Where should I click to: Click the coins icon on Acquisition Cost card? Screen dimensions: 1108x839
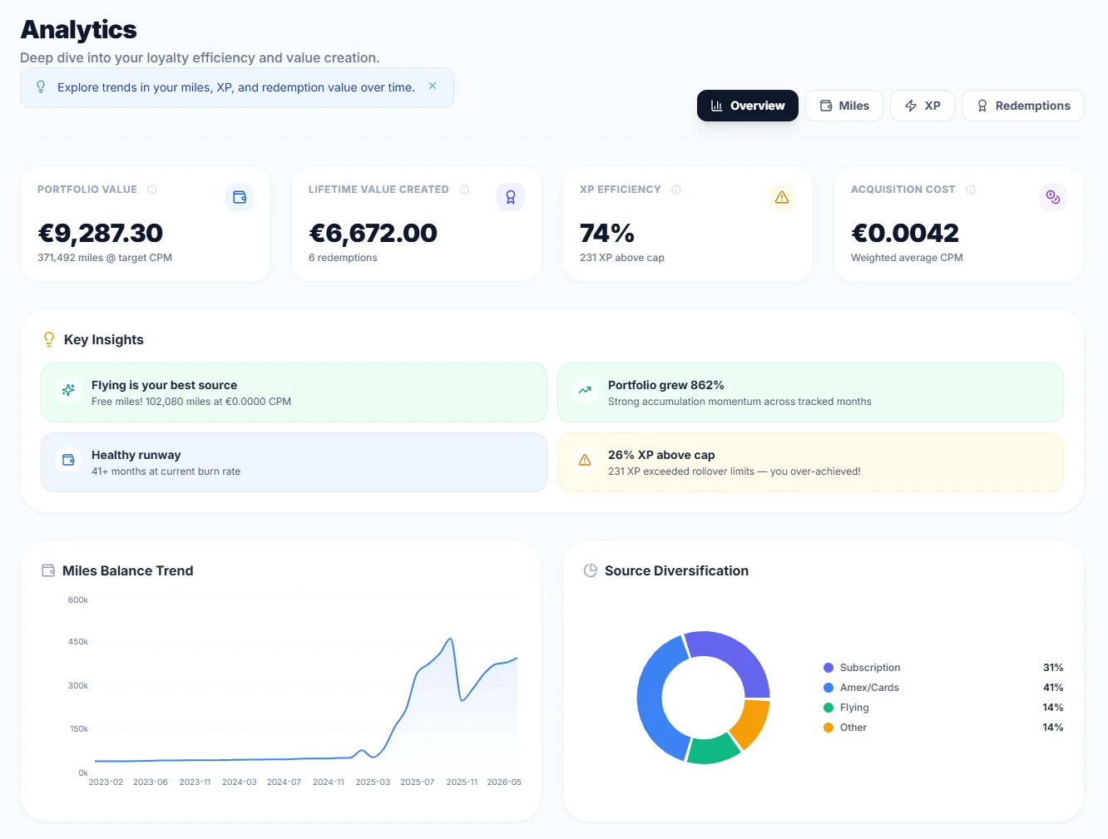pos(1053,197)
